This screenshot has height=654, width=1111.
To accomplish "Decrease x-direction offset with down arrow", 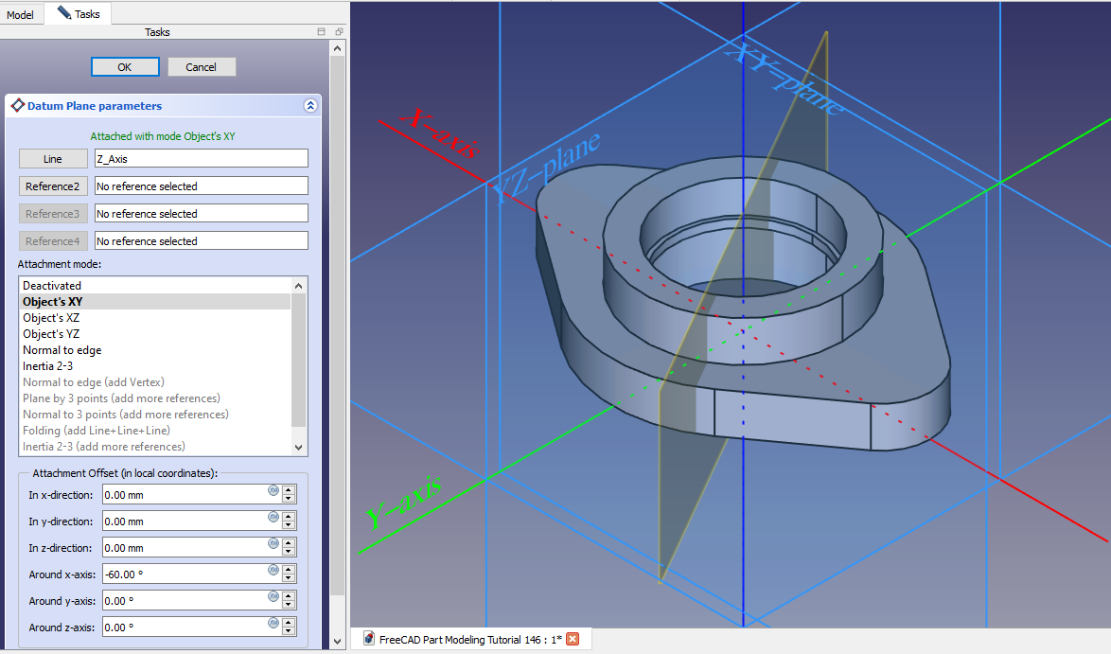I will 289,500.
